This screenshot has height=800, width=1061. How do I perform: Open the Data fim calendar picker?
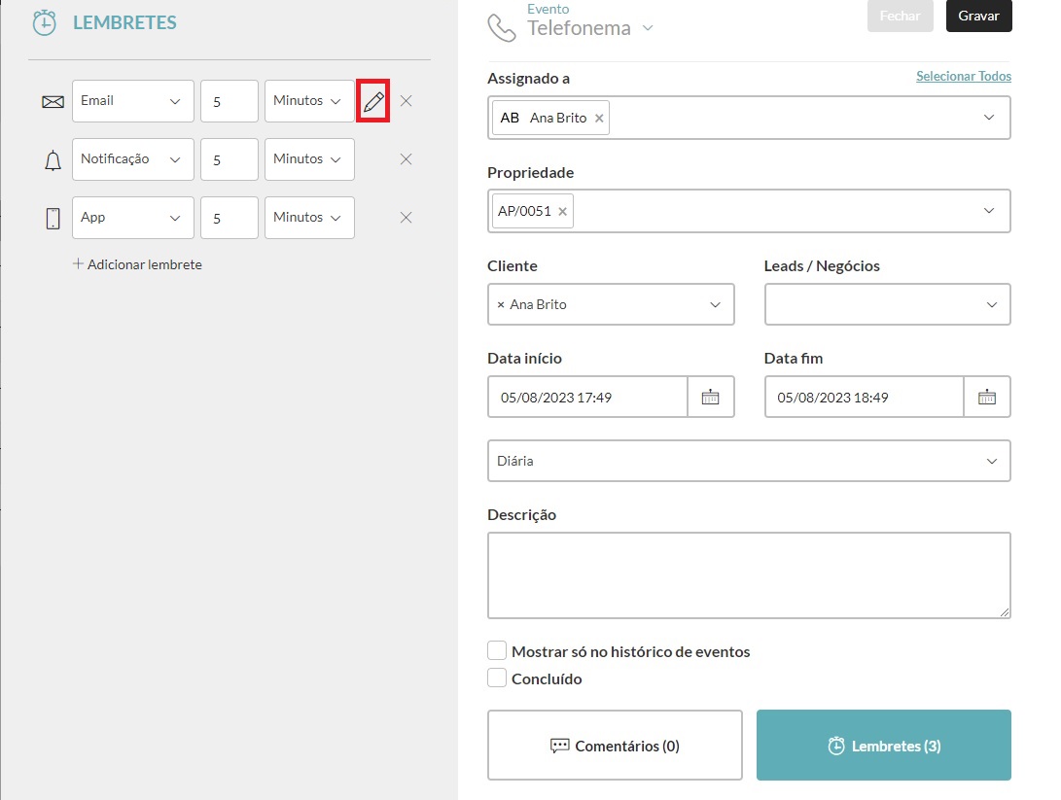pyautogui.click(x=986, y=397)
